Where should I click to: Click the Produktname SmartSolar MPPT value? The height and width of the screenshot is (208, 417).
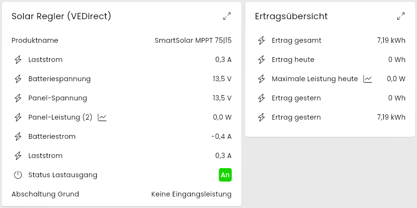pos(193,40)
